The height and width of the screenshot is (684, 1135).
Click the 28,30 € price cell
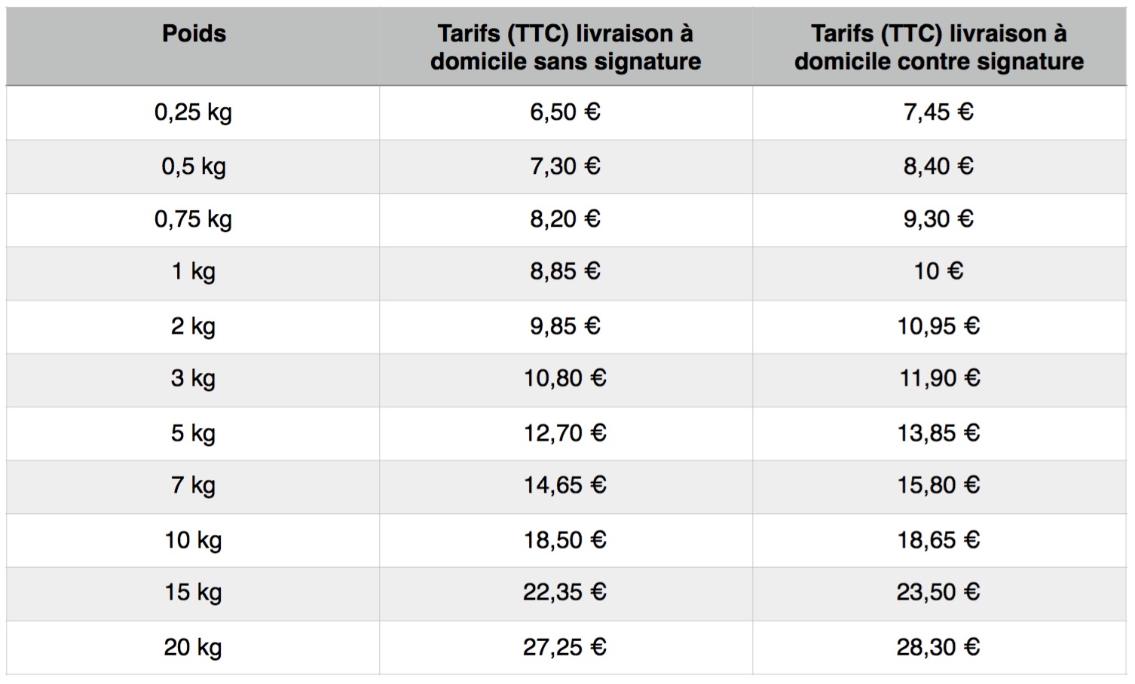pyautogui.click(x=938, y=647)
